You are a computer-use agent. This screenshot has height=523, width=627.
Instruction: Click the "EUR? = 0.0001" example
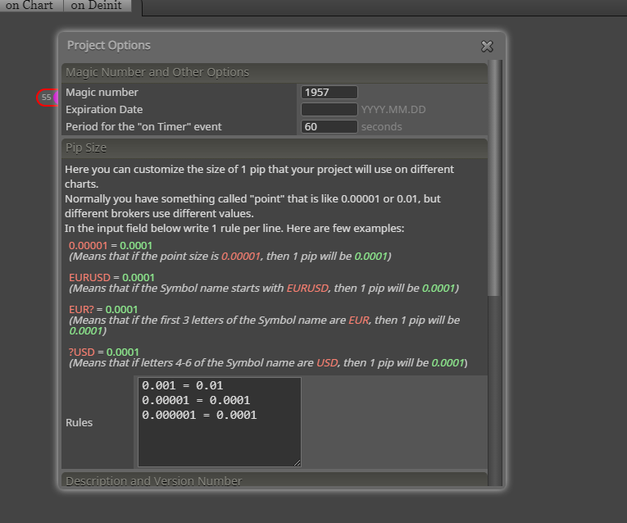[x=103, y=310]
